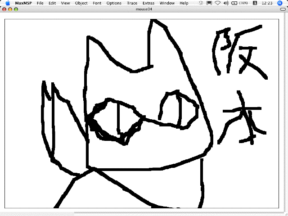Click the menu bar clock 12:23

(267, 3)
